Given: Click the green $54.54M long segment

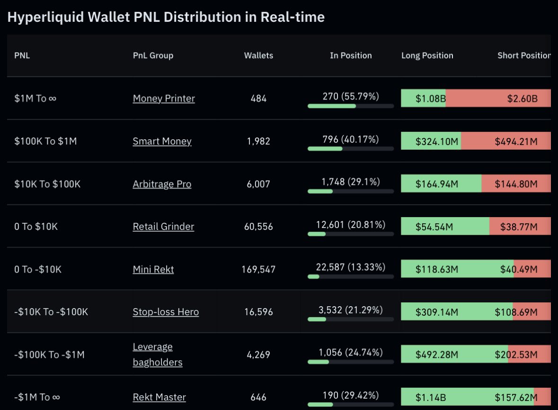Looking at the screenshot, I should pyautogui.click(x=445, y=226).
